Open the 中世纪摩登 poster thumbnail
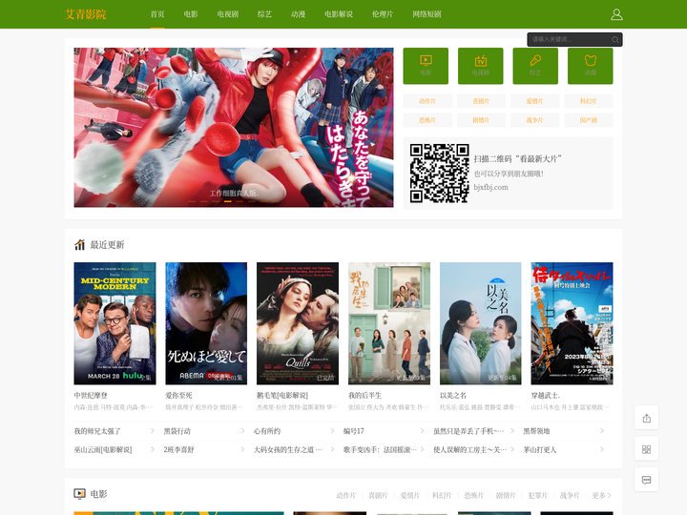The image size is (687, 515). coord(114,323)
